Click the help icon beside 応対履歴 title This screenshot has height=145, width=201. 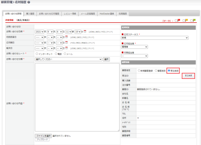29,3
